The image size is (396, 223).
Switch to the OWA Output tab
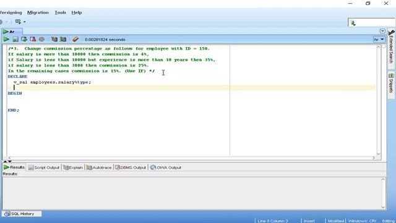[166, 167]
